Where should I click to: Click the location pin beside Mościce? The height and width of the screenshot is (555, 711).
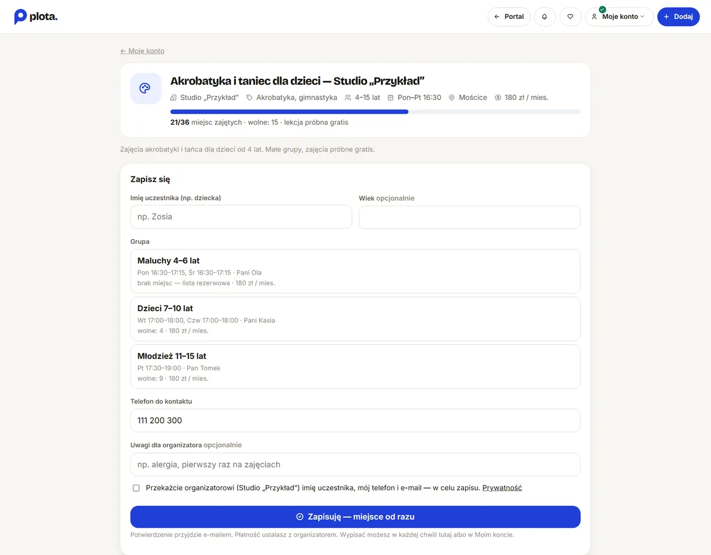452,98
